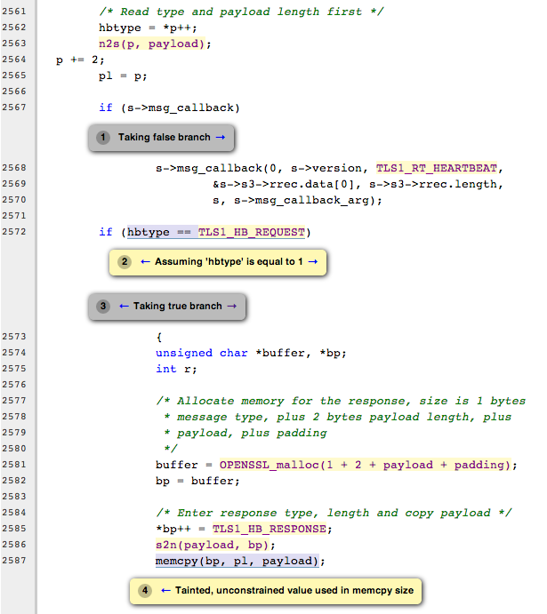The width and height of the screenshot is (547, 614).
Task: Click the step 2 number badge
Action: coord(125,262)
